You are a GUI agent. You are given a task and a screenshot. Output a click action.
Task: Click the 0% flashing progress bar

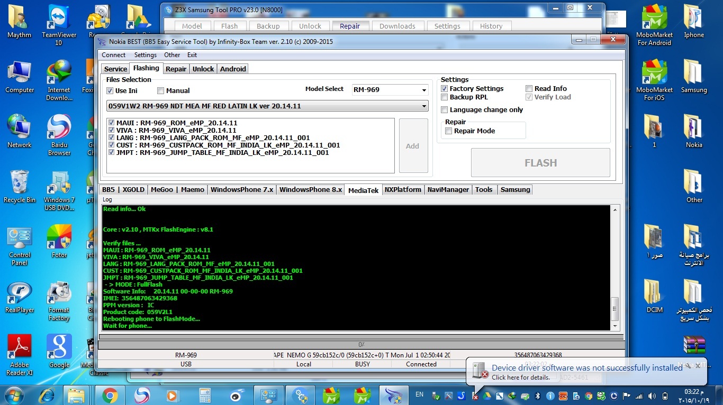tap(361, 345)
